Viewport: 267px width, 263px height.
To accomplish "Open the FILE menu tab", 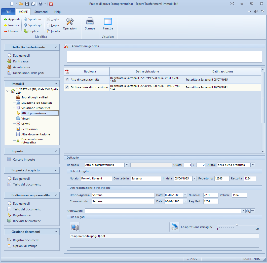I will [x=8, y=12].
